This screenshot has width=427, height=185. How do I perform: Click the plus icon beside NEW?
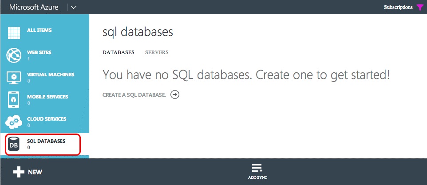point(19,172)
